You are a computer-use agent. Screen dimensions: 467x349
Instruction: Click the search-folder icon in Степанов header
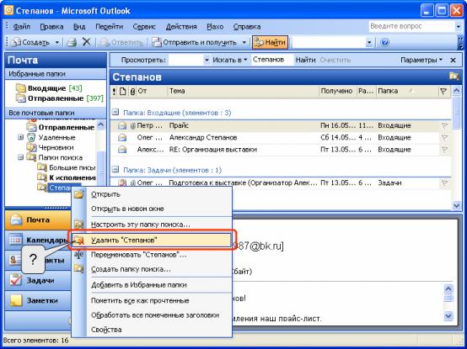(454, 77)
